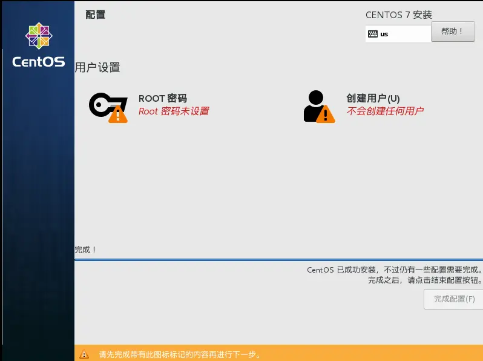483x361 pixels.
Task: Click the 完成配置(F) finish configuration button
Action: [453, 299]
